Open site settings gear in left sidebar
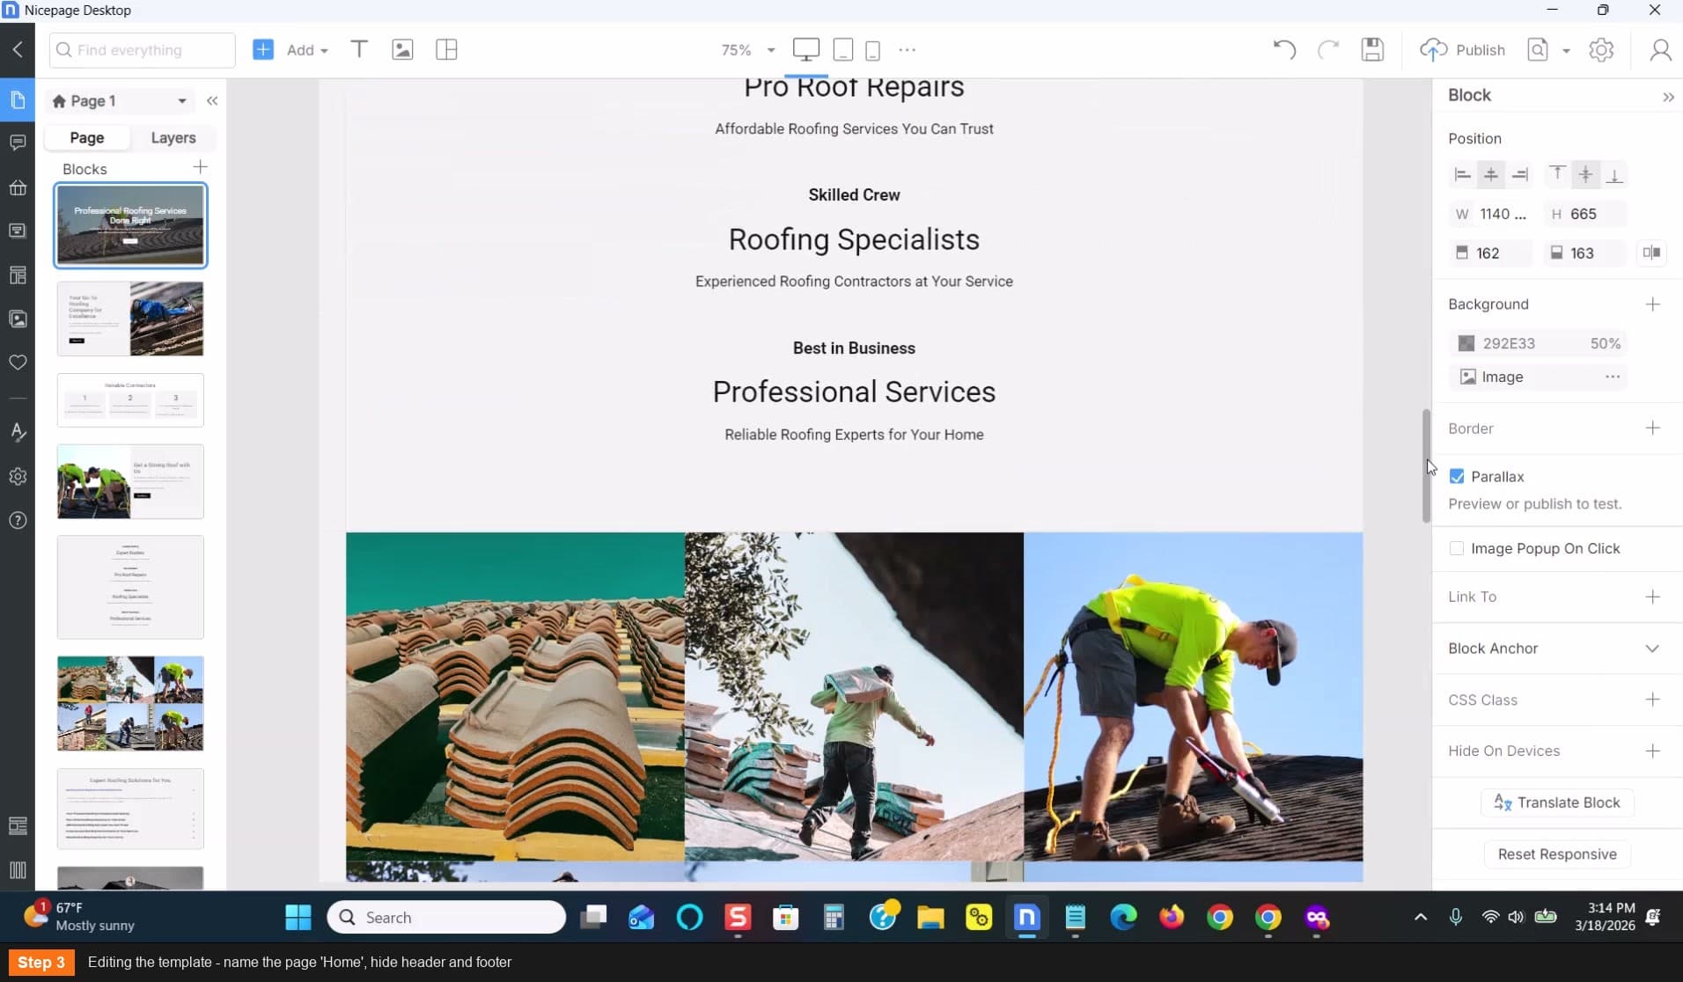The image size is (1683, 982). click(x=18, y=476)
